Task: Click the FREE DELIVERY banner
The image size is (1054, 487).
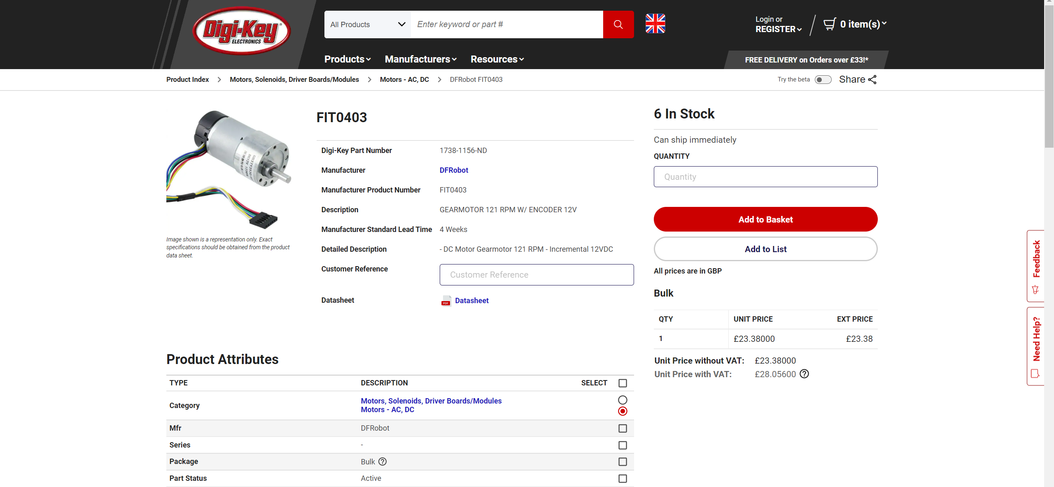Action: [806, 60]
